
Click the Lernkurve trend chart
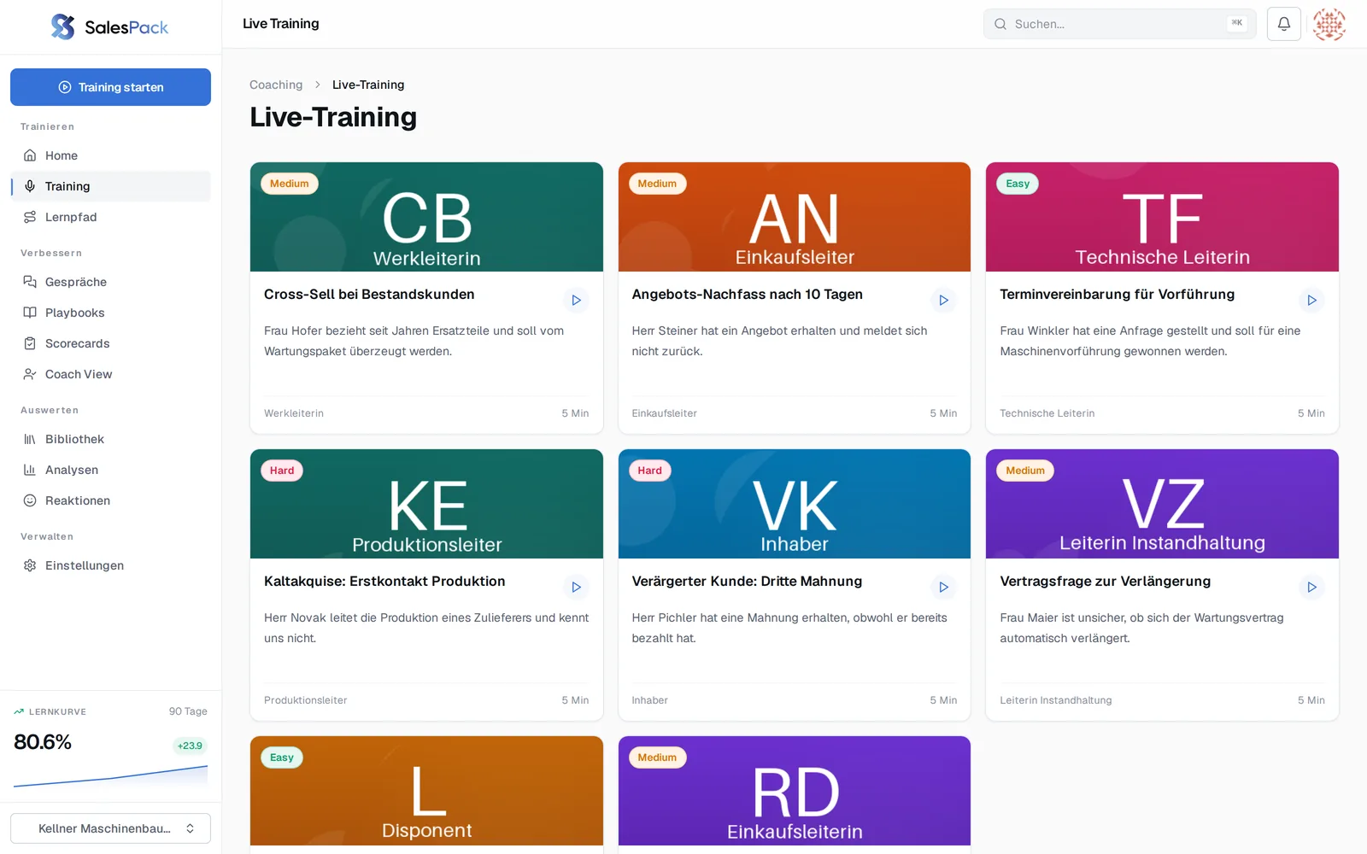[110, 775]
